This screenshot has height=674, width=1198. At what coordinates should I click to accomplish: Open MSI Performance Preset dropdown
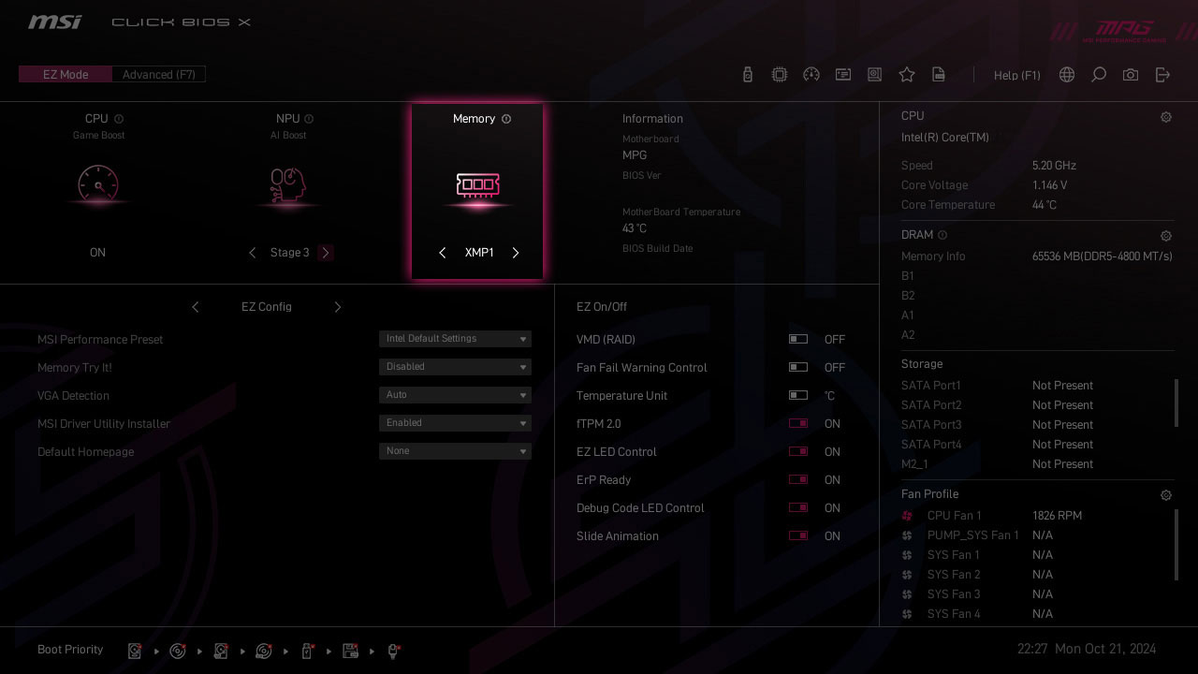[455, 339]
